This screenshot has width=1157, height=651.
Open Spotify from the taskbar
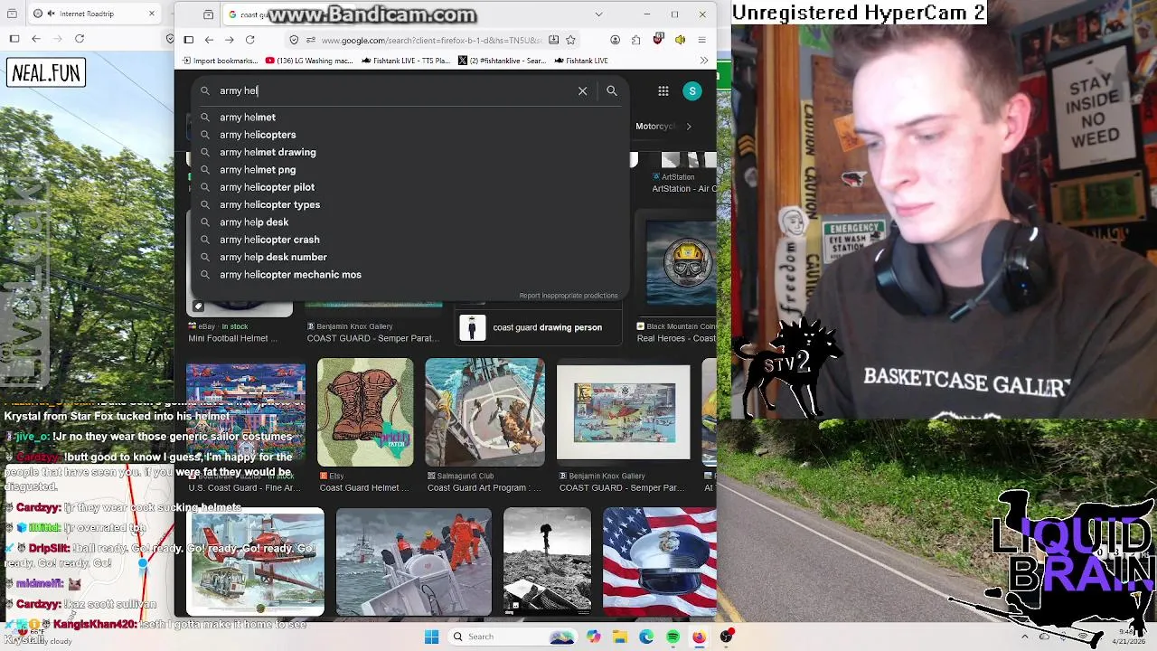673,637
